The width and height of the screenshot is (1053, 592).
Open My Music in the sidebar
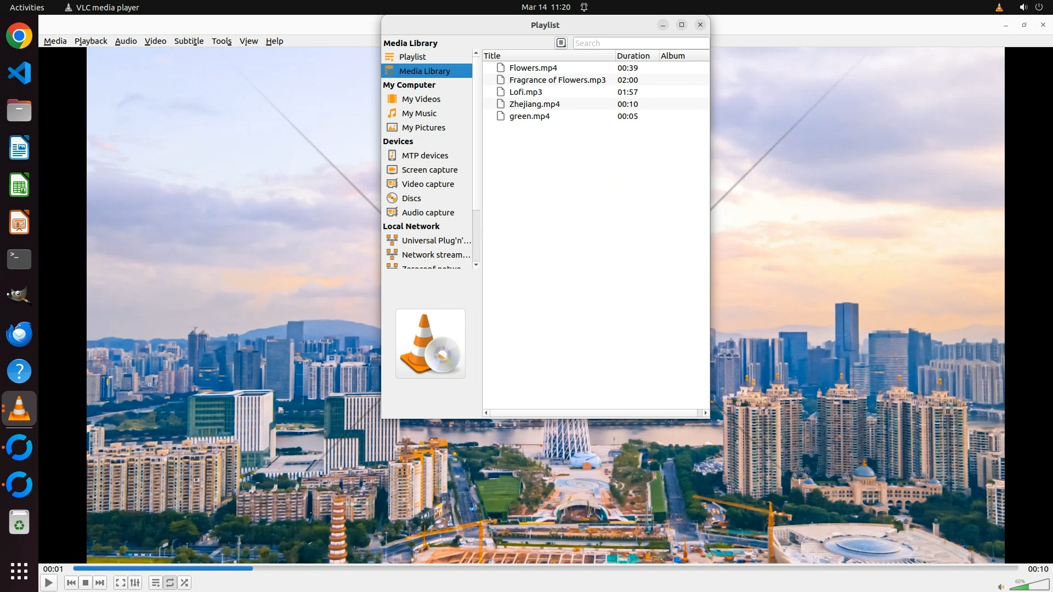[419, 113]
